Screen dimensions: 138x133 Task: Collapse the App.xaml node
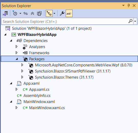coord(11,83)
